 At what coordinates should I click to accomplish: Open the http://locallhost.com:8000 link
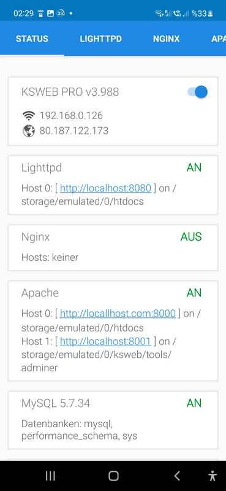118,314
